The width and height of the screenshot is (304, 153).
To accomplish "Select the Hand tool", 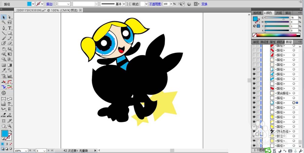I will [x=3, y=126].
